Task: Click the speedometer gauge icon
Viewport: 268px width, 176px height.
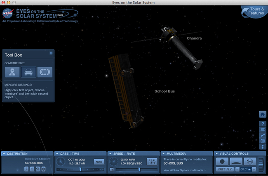Action: (114, 161)
